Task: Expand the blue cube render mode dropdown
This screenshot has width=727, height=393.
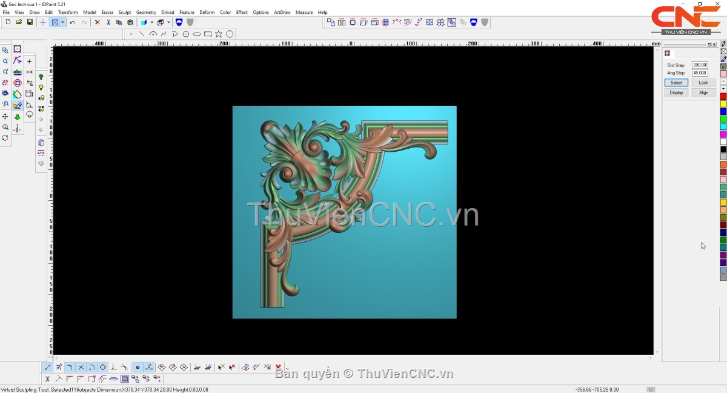Action: pyautogui.click(x=151, y=22)
